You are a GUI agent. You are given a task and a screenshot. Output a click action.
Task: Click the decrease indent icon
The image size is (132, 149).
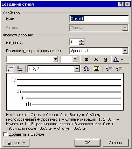click(x=109, y=69)
